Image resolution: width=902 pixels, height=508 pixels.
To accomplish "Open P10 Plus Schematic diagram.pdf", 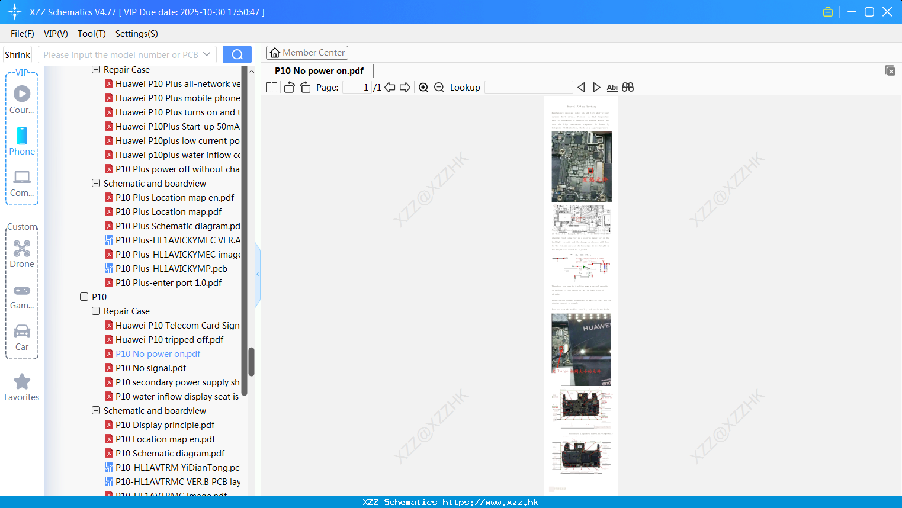I will point(172,226).
